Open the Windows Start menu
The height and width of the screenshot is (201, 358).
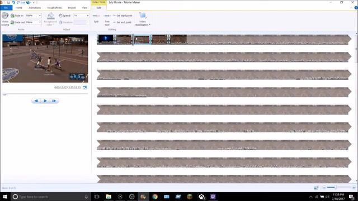coord(5,197)
